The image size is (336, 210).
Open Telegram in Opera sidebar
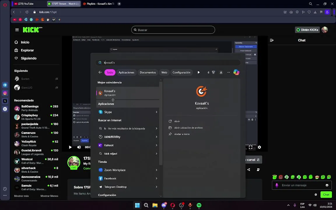tap(5, 85)
